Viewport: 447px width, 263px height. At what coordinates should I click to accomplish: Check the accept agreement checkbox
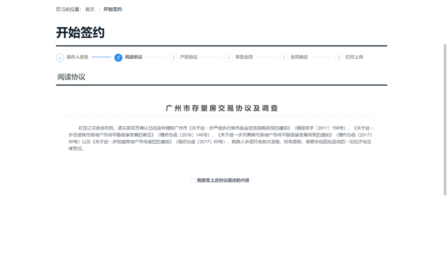193,180
